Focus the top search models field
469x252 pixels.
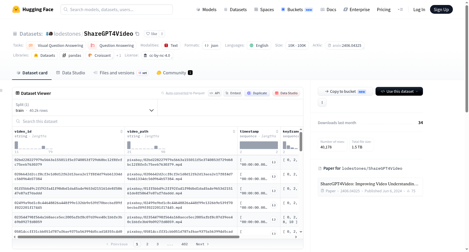click(117, 9)
